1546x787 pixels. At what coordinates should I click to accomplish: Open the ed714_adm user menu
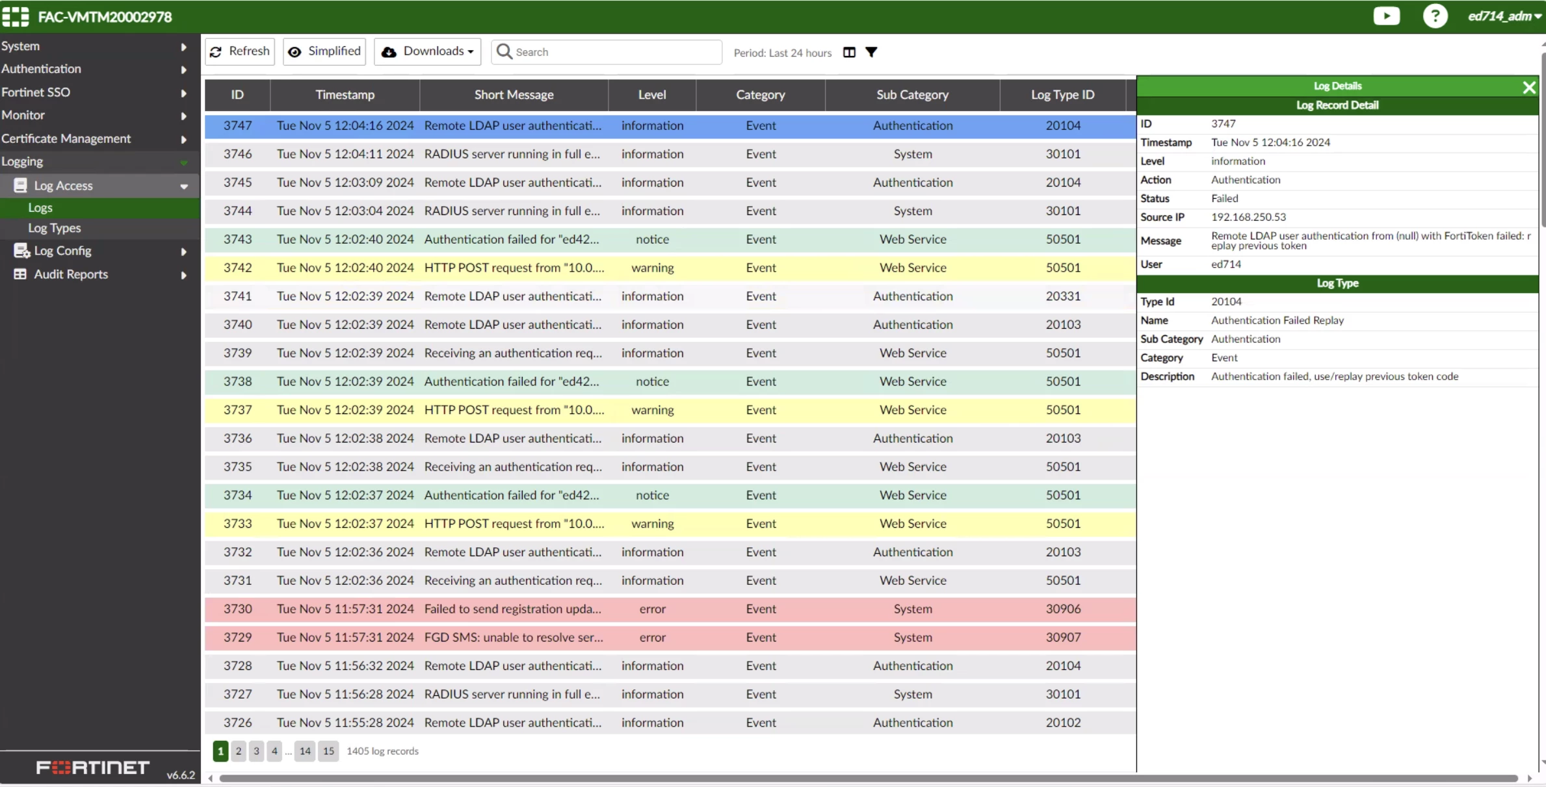[1504, 16]
